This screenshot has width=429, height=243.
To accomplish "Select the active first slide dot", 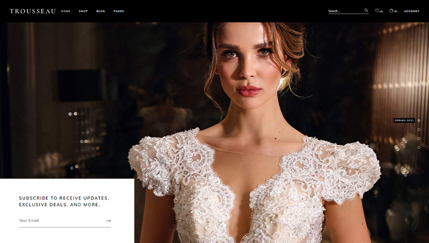I will pos(419,120).
